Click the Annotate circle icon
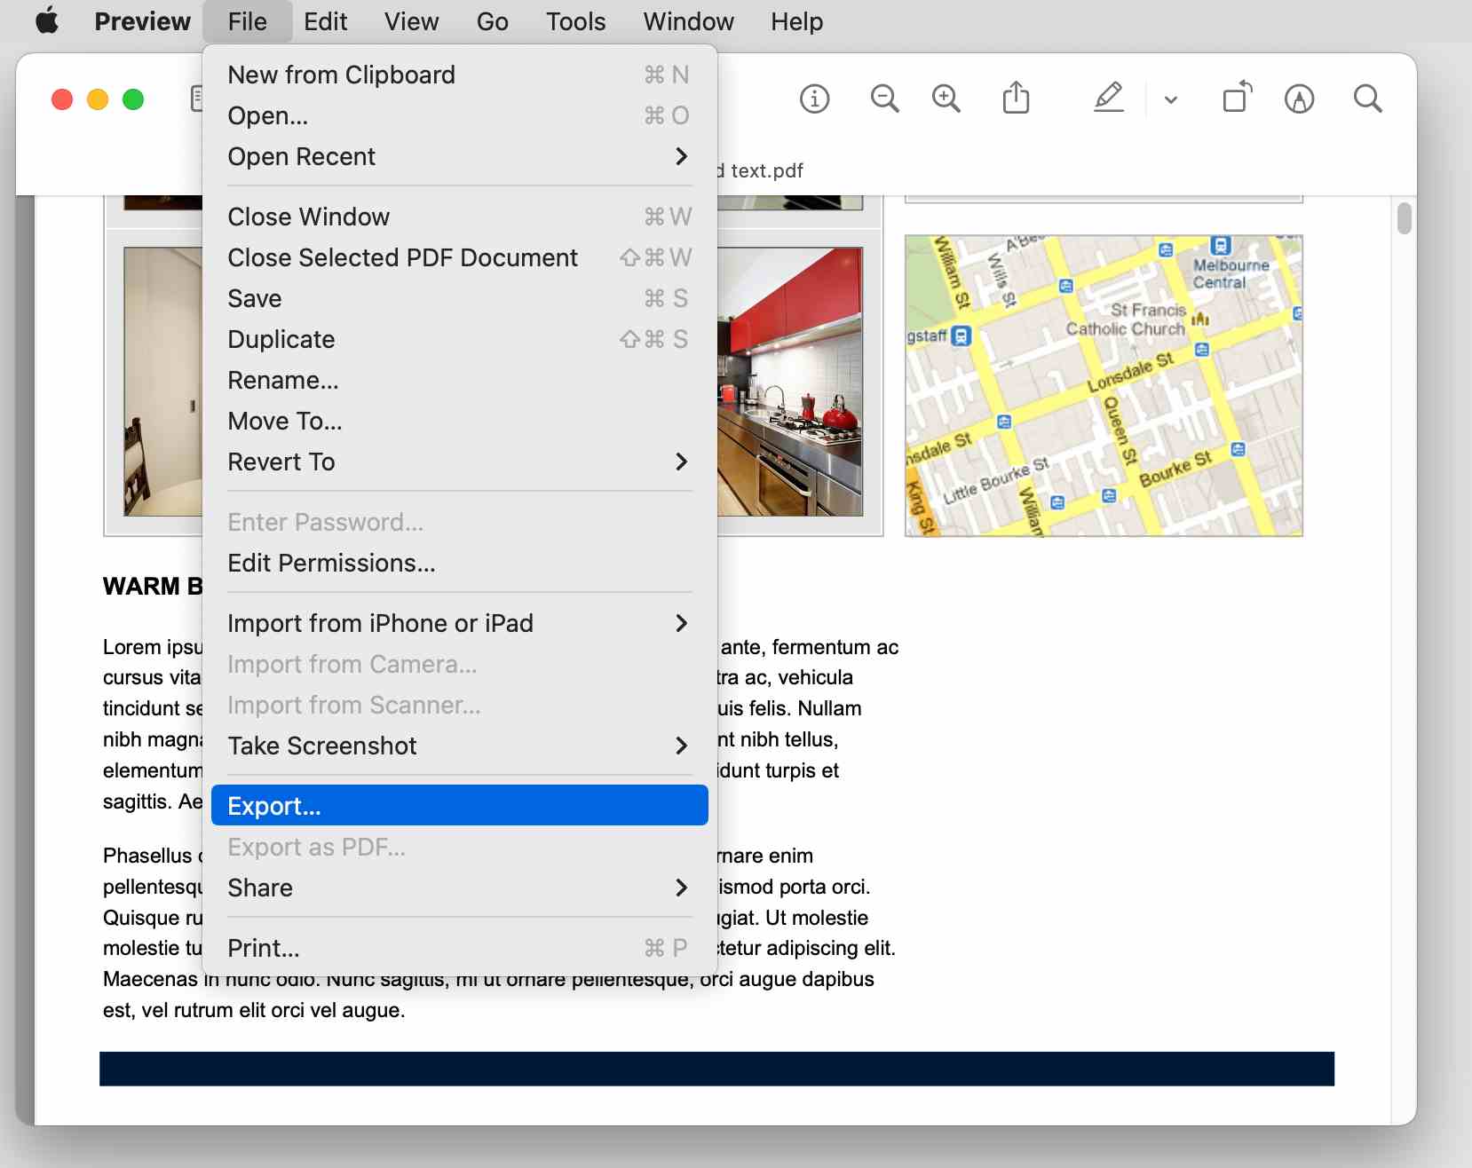Viewport: 1472px width, 1168px height. 1300,99
